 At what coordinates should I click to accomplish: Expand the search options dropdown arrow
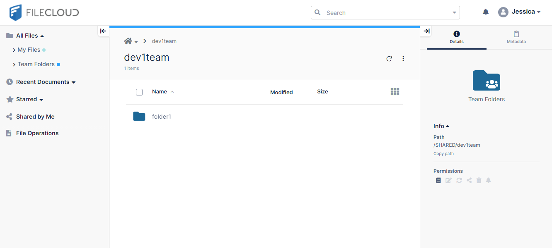pos(454,13)
